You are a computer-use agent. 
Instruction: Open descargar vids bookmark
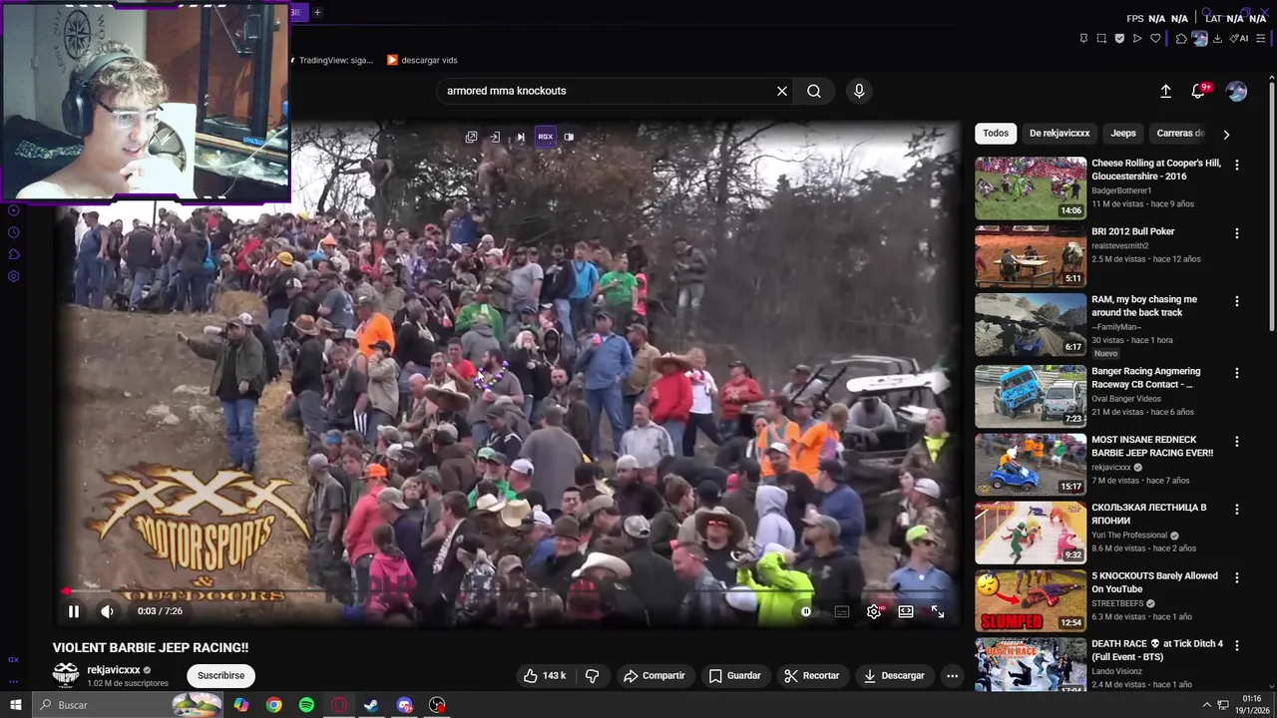[x=422, y=60]
